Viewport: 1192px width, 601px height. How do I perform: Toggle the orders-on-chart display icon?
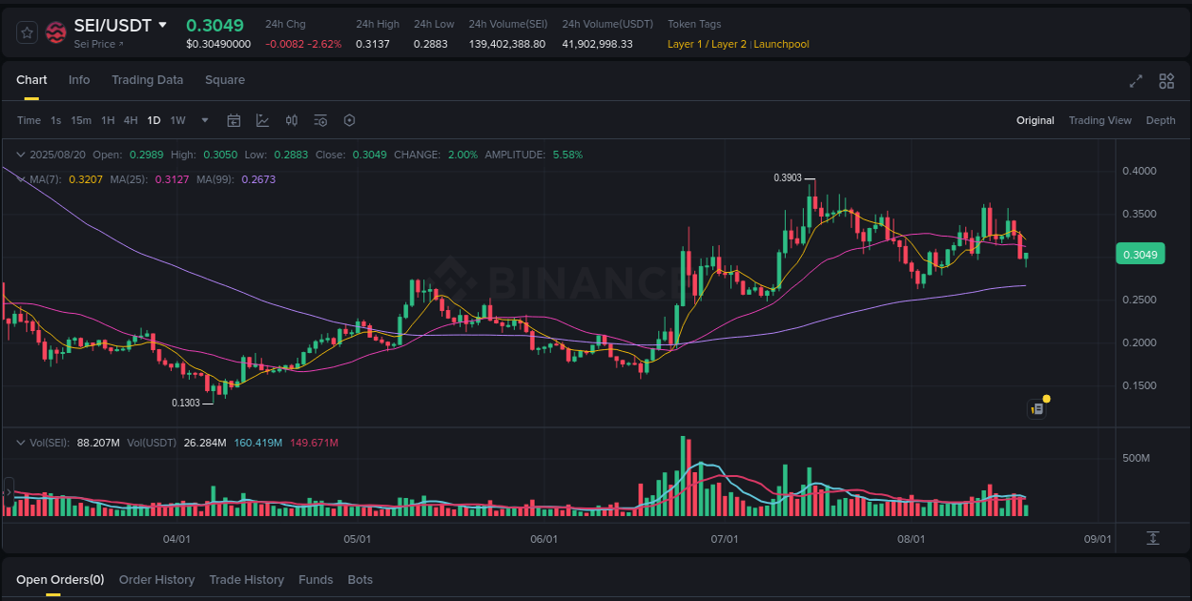pos(1037,408)
